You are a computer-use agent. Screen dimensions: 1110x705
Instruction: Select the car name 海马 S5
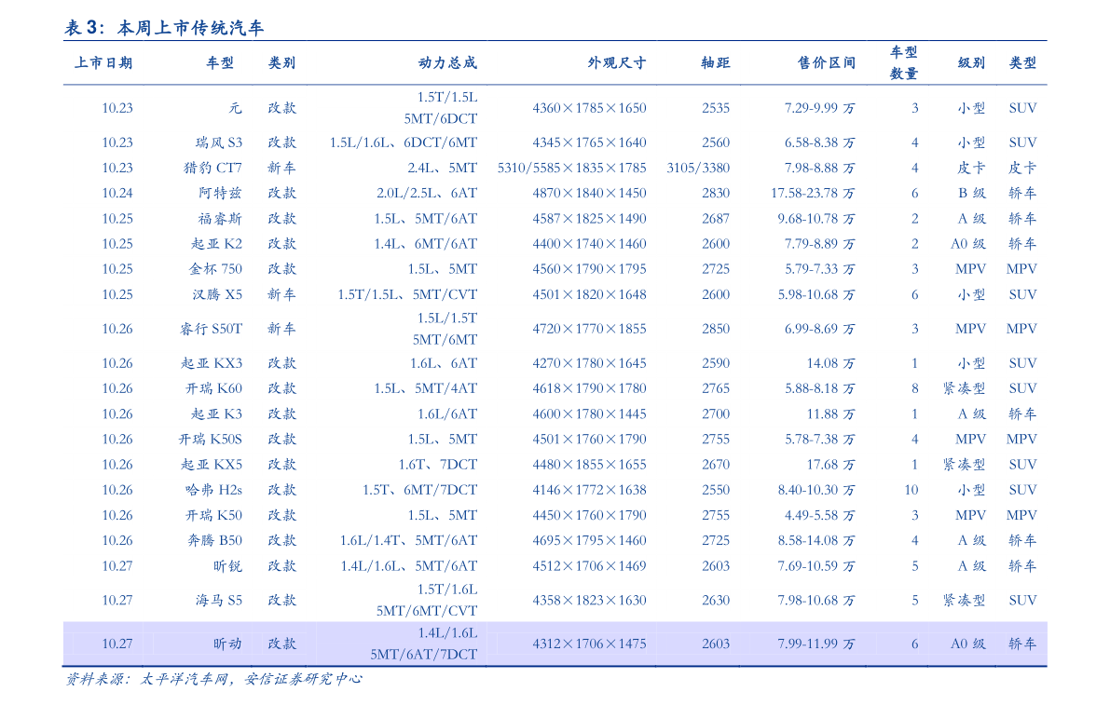pos(219,601)
